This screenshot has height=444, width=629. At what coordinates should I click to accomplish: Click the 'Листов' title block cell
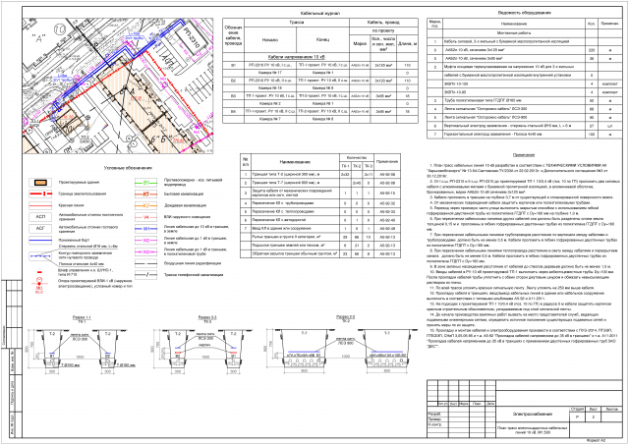pyautogui.click(x=611, y=410)
